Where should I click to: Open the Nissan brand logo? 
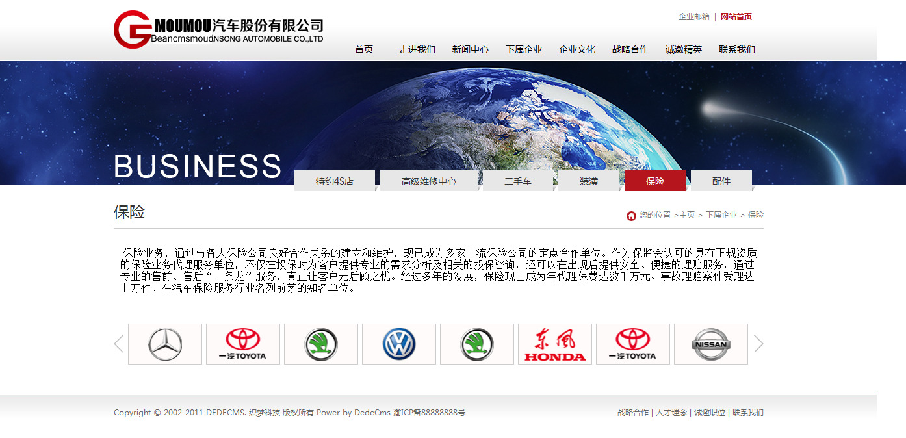(x=711, y=344)
